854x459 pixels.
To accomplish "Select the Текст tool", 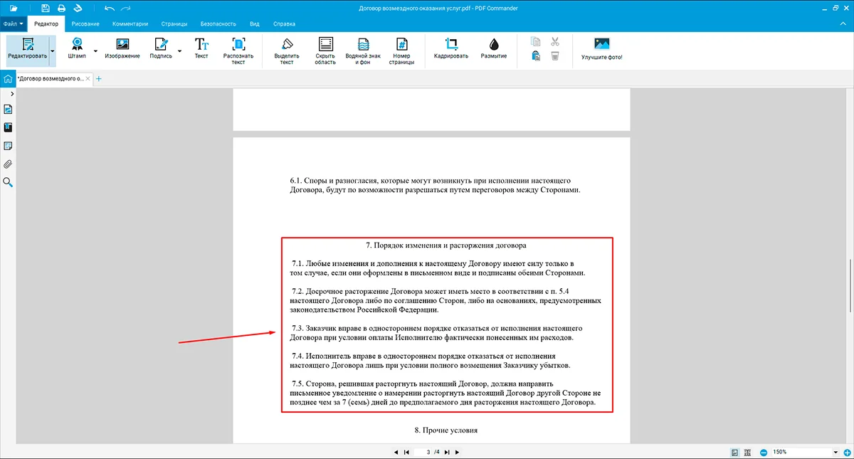I will point(201,48).
